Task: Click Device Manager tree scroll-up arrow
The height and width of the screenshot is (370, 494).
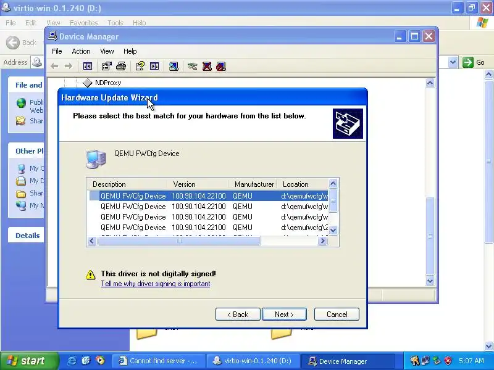Action: click(x=430, y=83)
